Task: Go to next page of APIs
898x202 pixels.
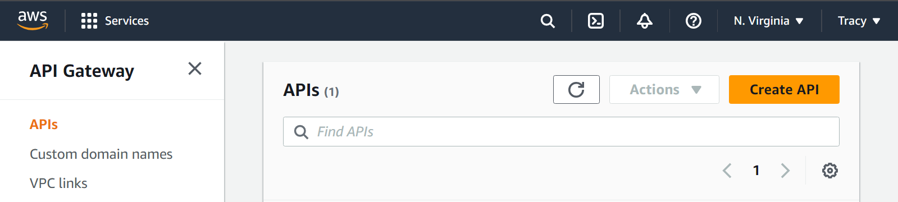Action: click(785, 170)
